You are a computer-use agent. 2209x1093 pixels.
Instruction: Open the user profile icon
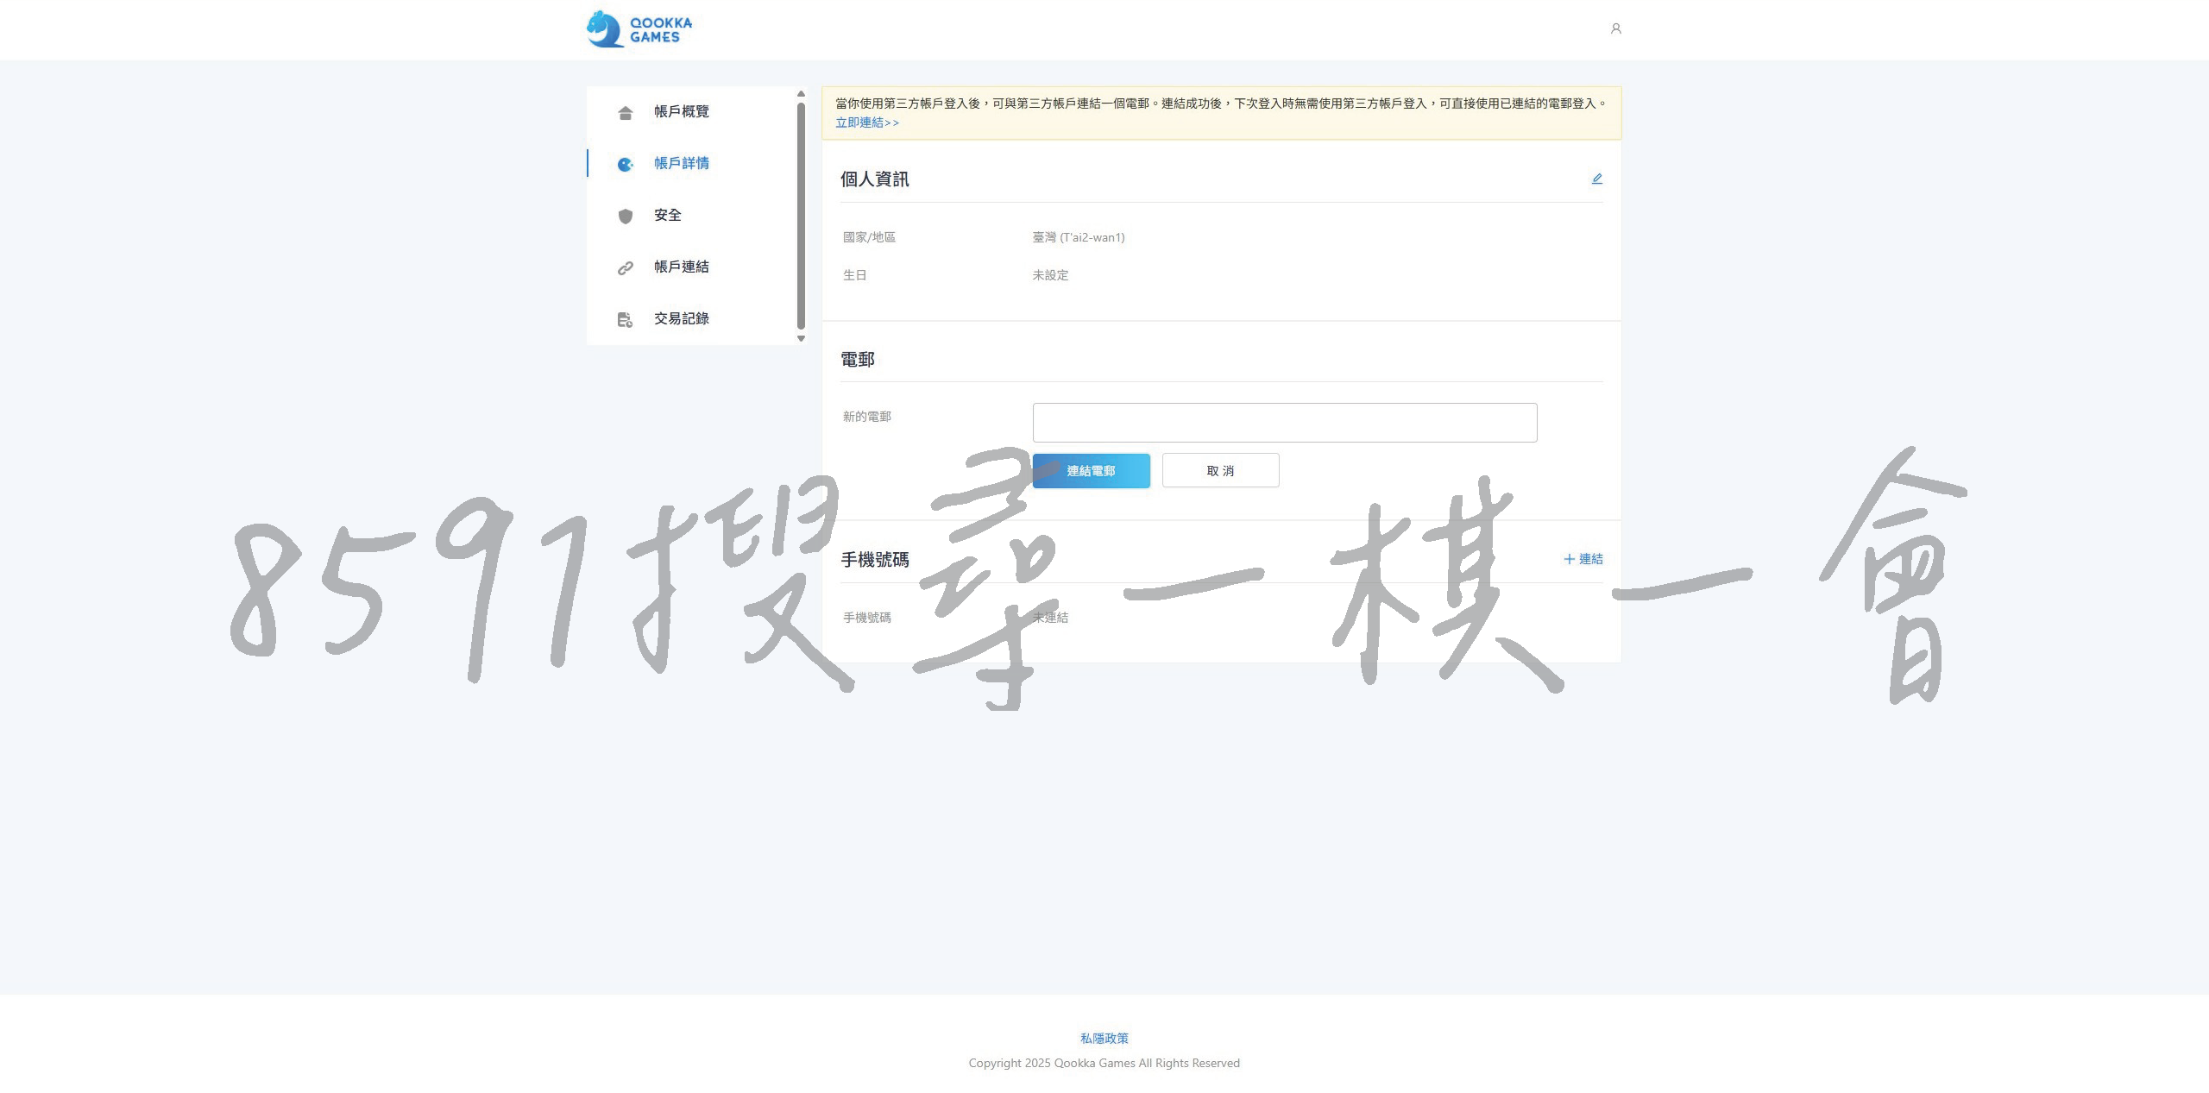click(1615, 29)
